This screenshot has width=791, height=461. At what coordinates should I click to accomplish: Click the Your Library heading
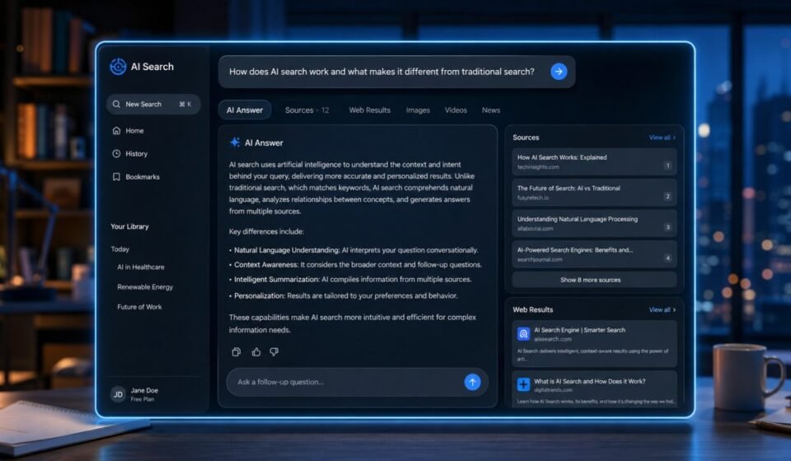tap(129, 226)
